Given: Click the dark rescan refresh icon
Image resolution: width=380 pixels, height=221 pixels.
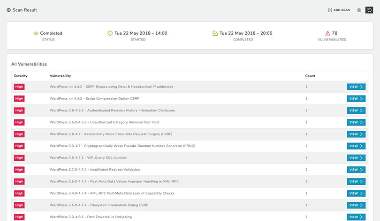Looking at the screenshot, I should point(369,10).
